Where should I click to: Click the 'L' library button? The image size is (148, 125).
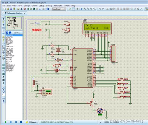click(10, 33)
